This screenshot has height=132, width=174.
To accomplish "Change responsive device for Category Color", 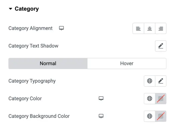I will pyautogui.click(x=101, y=98).
